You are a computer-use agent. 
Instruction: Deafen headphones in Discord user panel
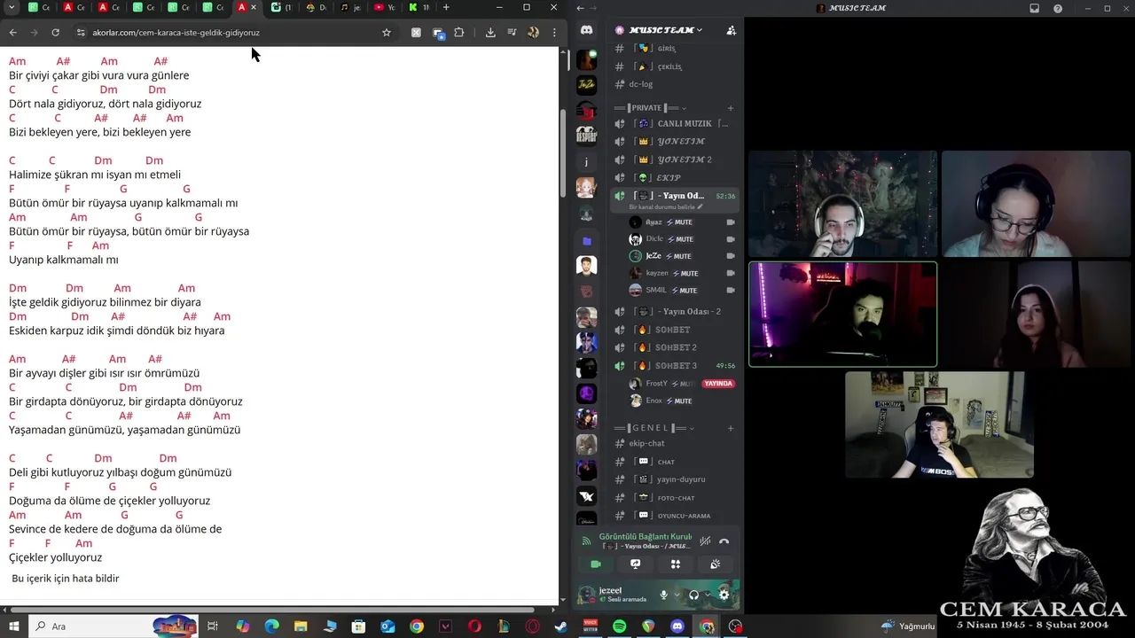693,595
